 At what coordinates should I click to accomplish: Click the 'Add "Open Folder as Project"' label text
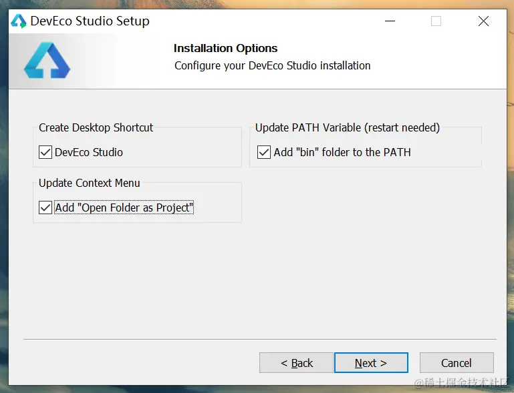124,208
